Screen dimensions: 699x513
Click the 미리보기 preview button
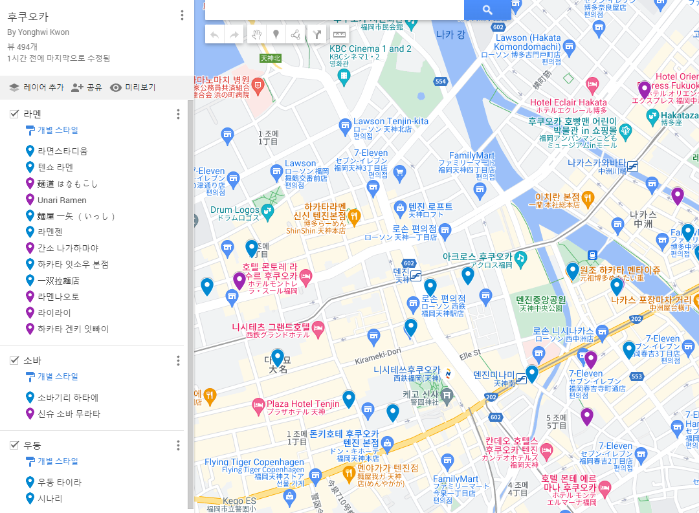coord(133,87)
